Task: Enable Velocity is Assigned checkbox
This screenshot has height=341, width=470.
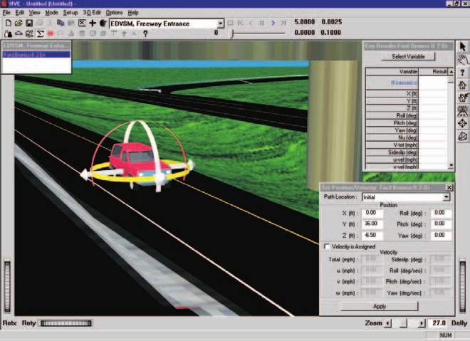Action: tap(327, 246)
